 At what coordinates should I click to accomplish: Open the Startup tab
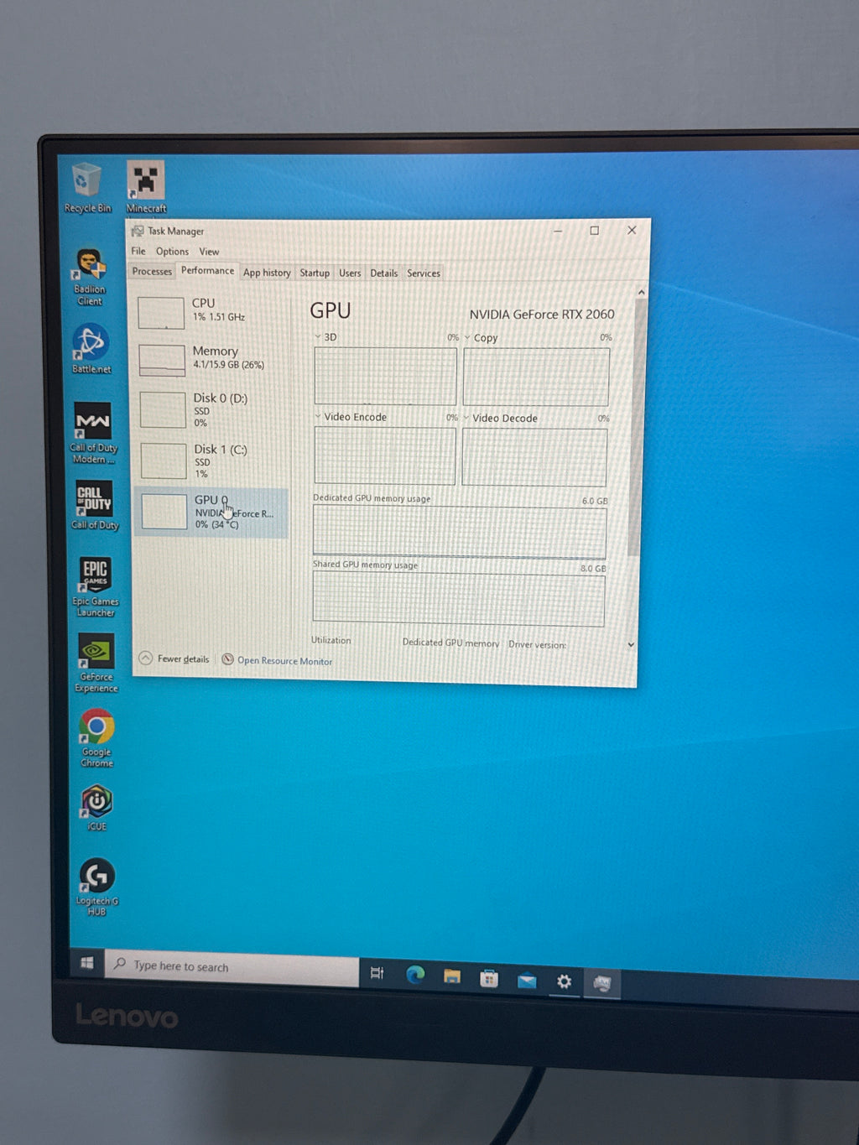[315, 273]
